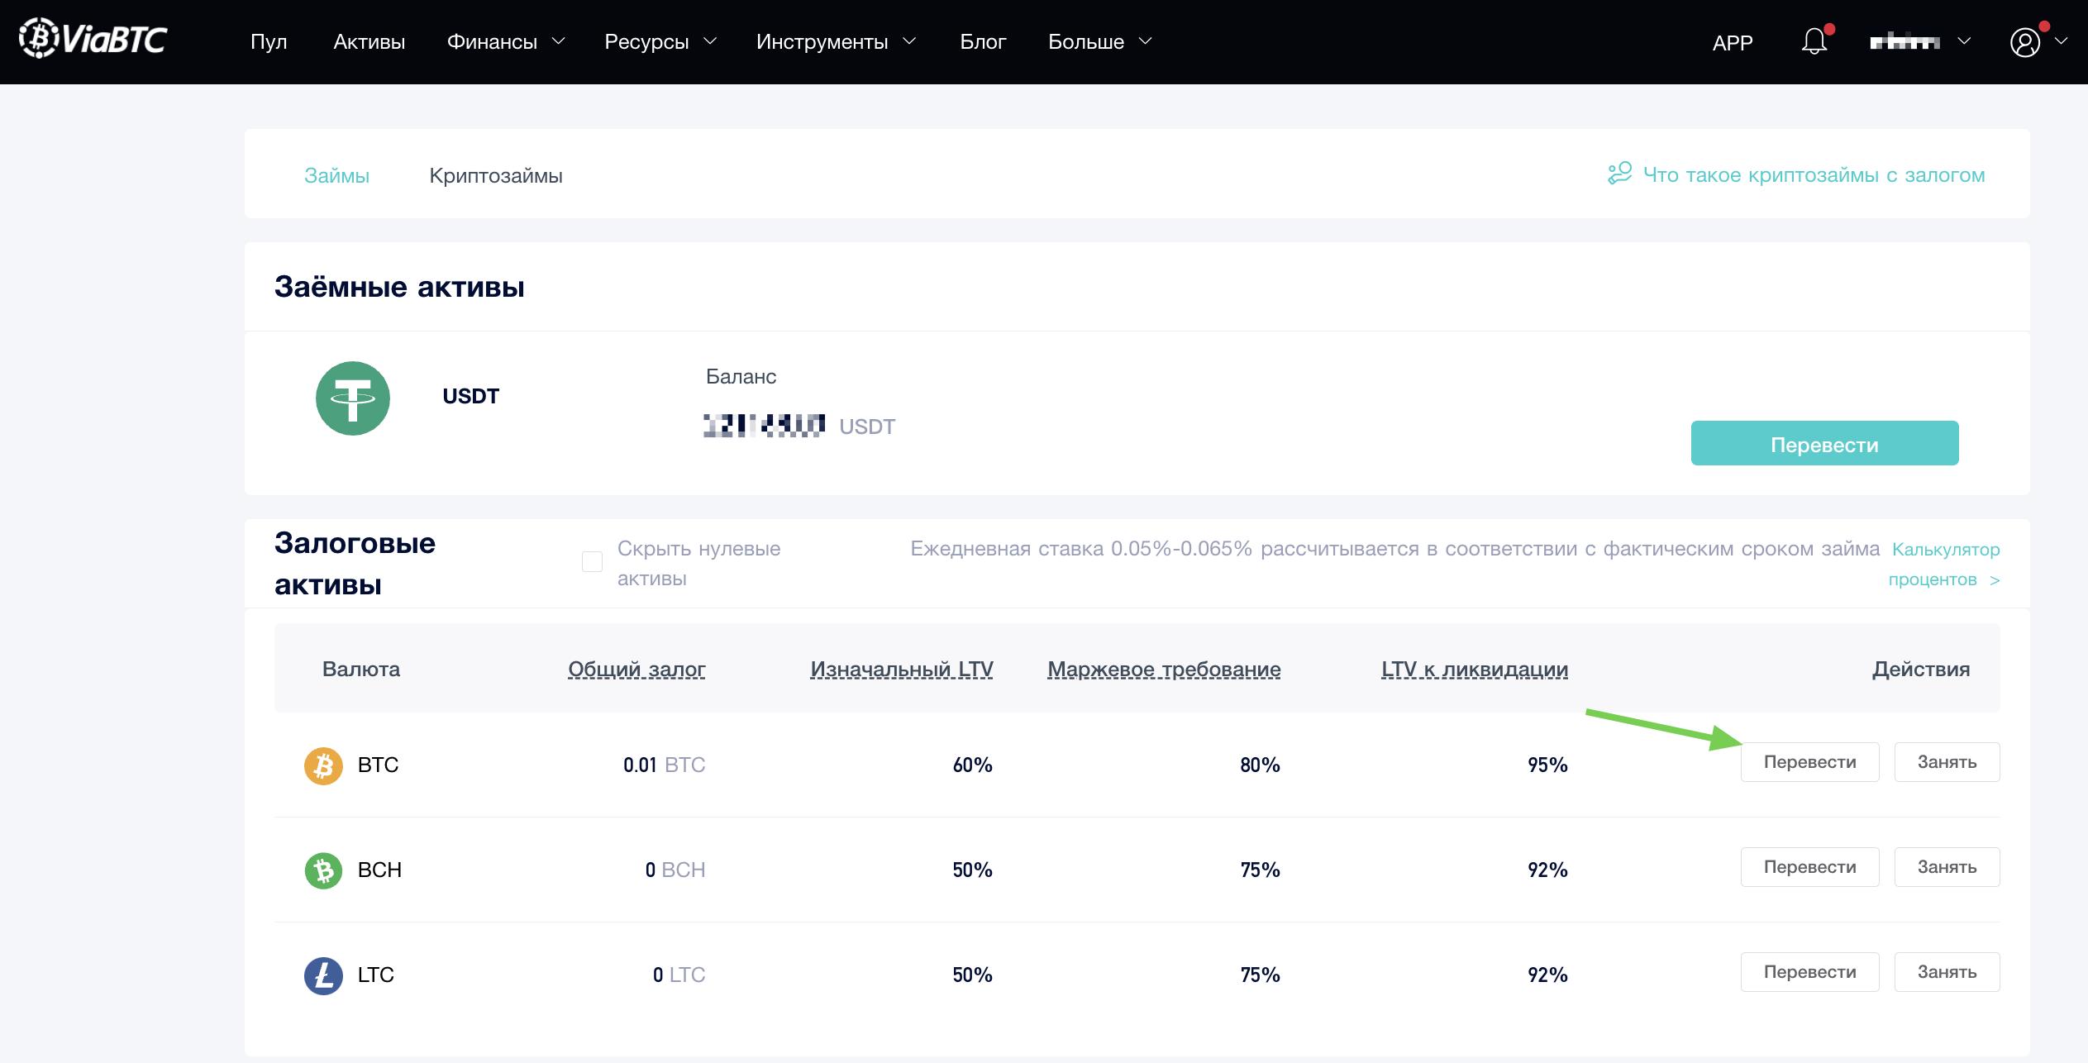The width and height of the screenshot is (2088, 1063).
Task: Expand the Ресурсы dropdown menu
Action: tap(660, 41)
